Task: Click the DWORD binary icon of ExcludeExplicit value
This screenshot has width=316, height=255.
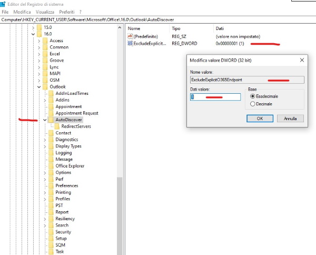Action: click(x=130, y=43)
